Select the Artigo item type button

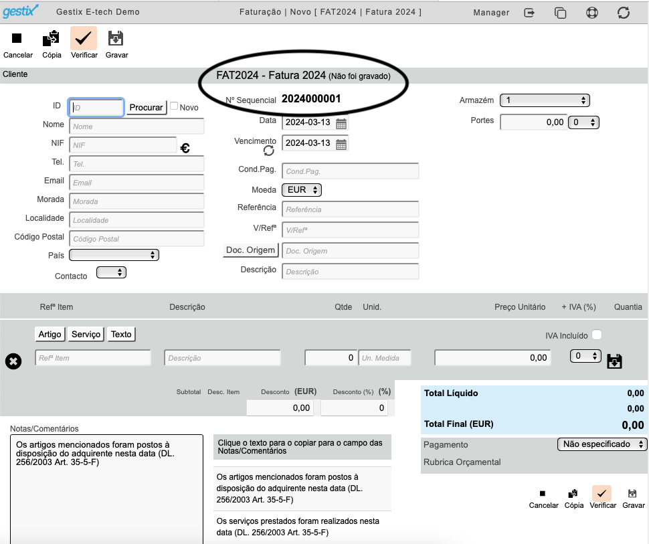pos(50,334)
